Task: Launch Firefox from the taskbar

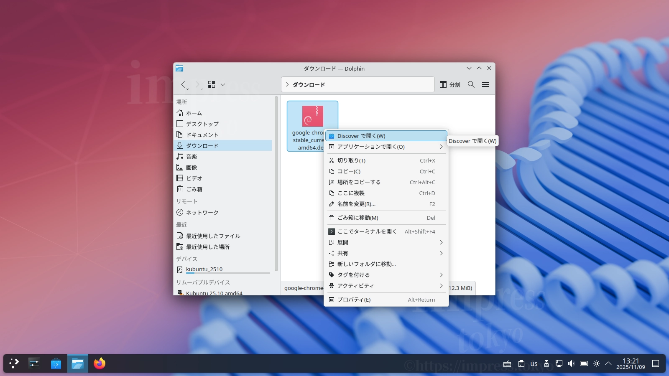Action: tap(100, 363)
